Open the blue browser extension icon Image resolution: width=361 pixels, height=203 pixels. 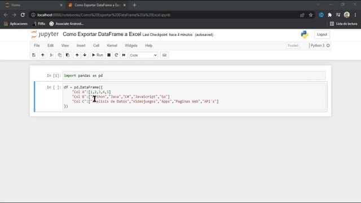coord(321,15)
